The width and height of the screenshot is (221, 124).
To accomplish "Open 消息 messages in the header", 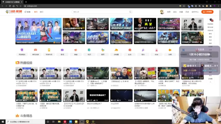I will (x=169, y=12).
